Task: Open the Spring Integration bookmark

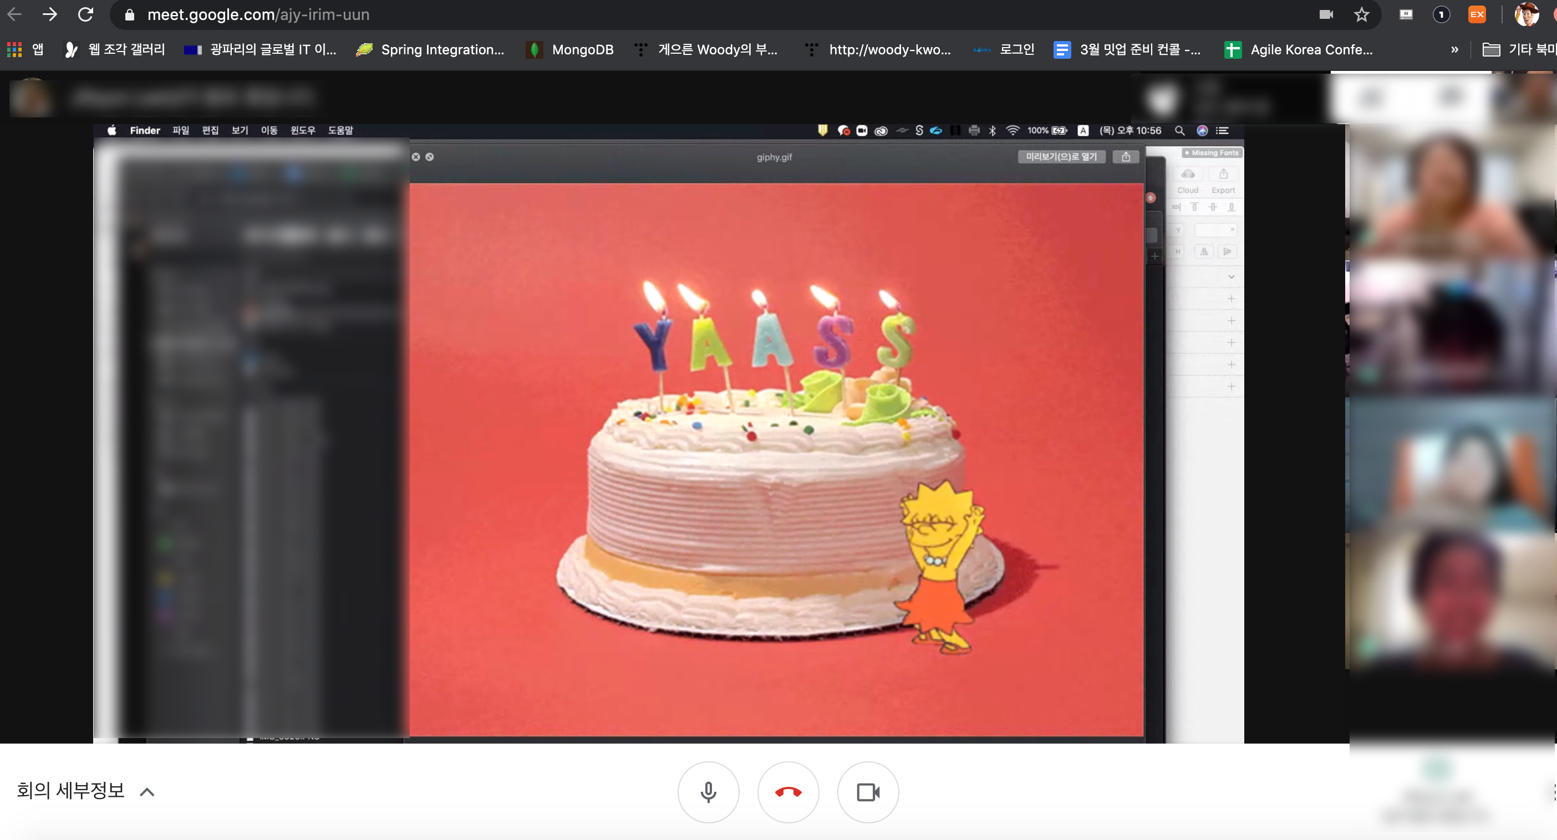Action: pyautogui.click(x=430, y=49)
